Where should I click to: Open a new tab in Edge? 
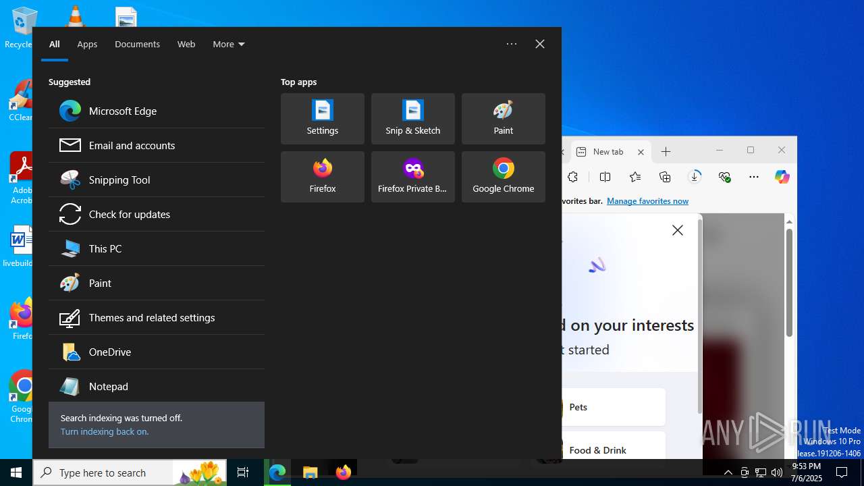click(666, 152)
